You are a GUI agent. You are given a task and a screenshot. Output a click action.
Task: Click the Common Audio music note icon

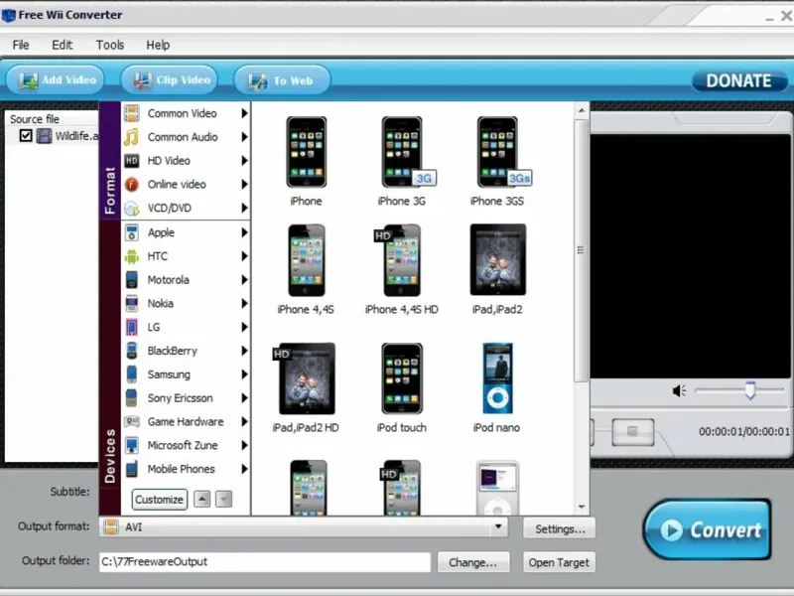point(132,137)
